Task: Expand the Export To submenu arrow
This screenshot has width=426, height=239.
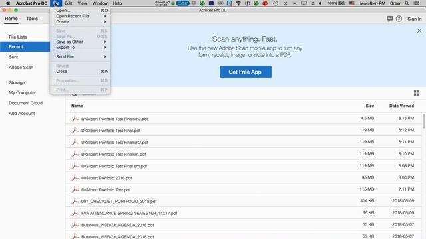Action: pyautogui.click(x=105, y=47)
